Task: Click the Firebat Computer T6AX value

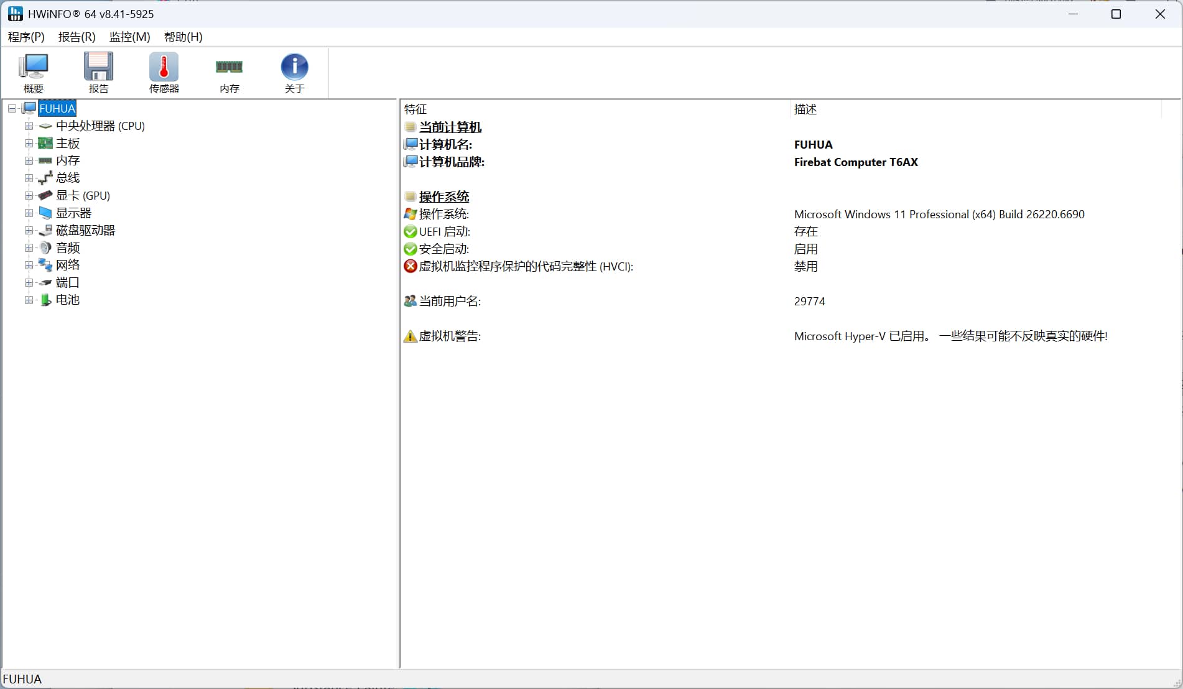Action: click(856, 162)
